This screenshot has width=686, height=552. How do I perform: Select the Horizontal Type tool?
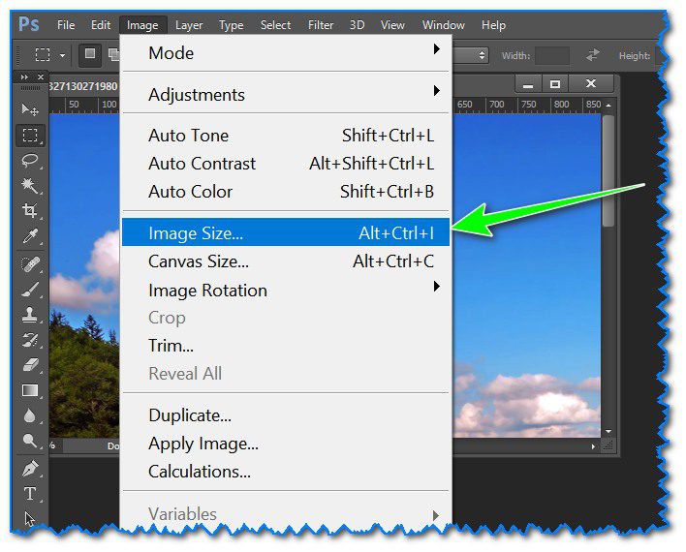coord(30,494)
